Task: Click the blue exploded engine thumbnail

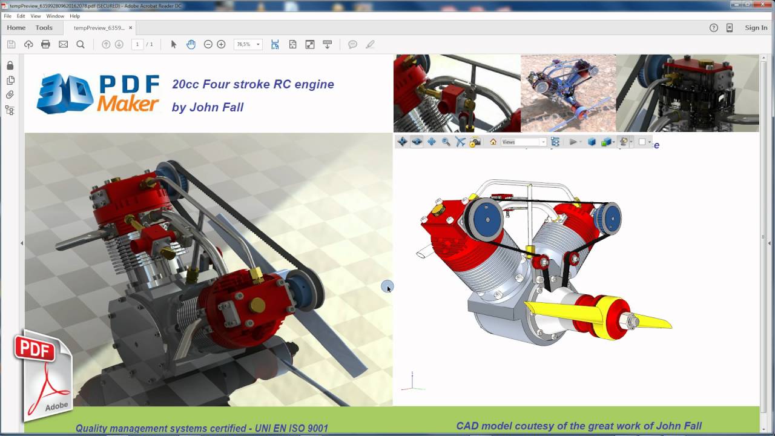Action: click(568, 93)
